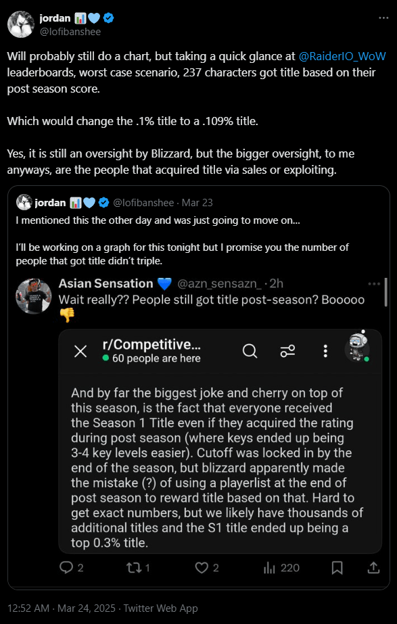The image size is (397, 624).
Task: Open Asian Sensation tweet's more options dots
Action: coord(374,284)
